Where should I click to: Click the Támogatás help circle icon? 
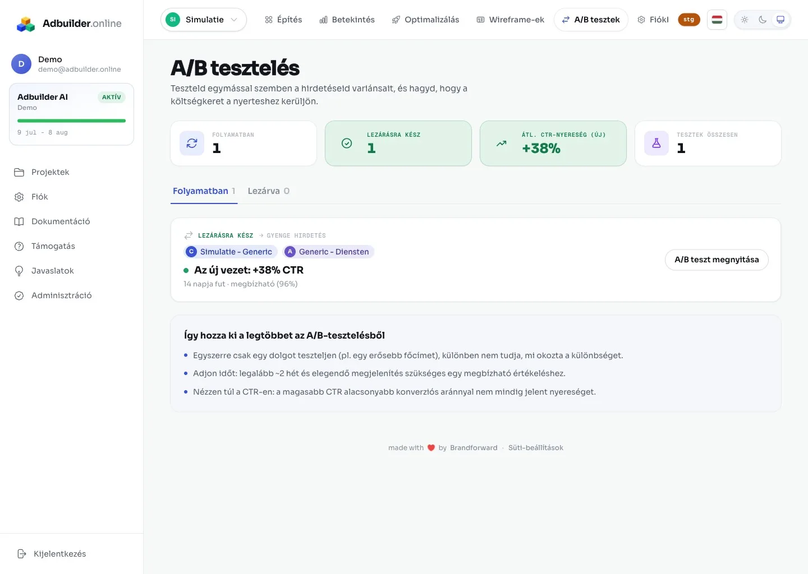(x=19, y=246)
